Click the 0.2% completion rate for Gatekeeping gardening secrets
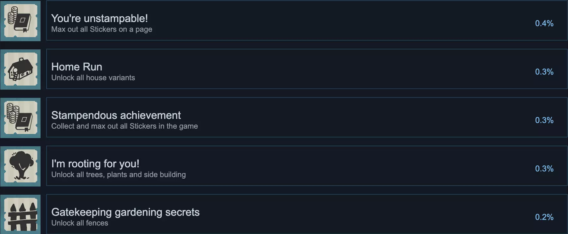This screenshot has height=234, width=568. 544,217
